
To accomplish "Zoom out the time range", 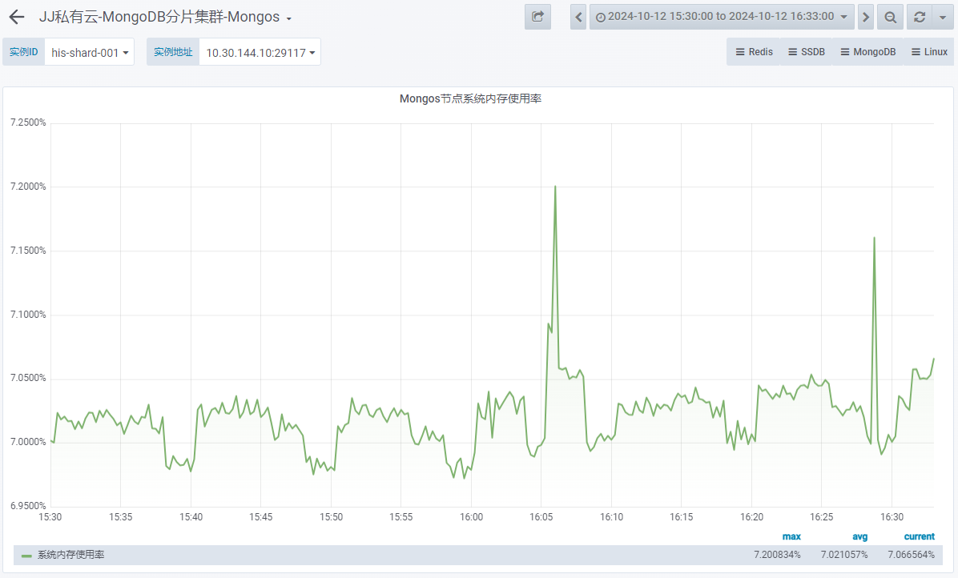I will pos(890,17).
